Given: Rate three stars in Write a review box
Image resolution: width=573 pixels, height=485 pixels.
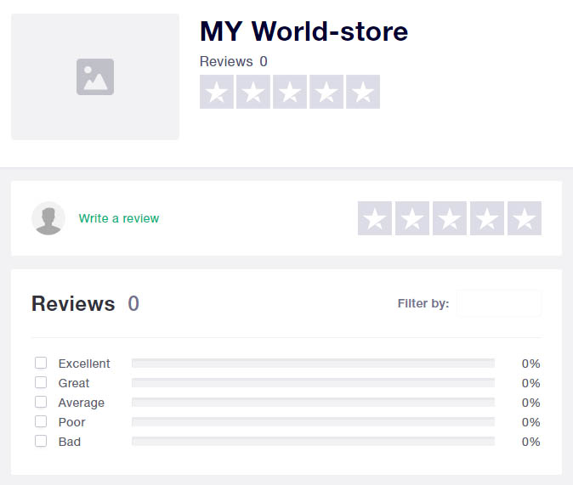Looking at the screenshot, I should [450, 218].
